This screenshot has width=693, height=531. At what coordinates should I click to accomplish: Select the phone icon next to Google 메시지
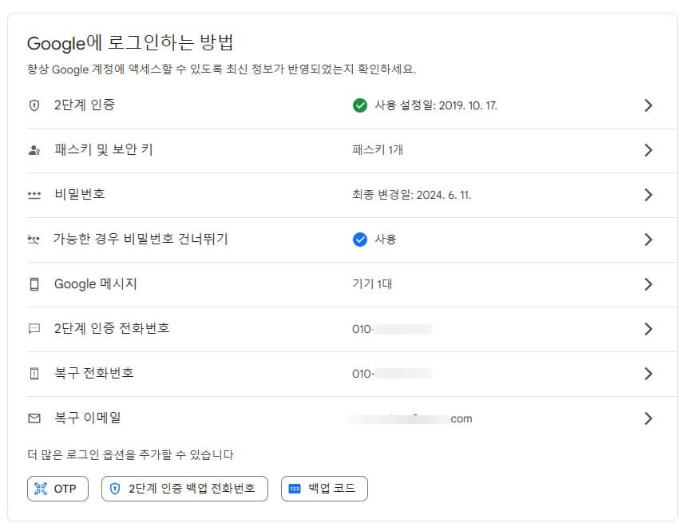pos(34,283)
